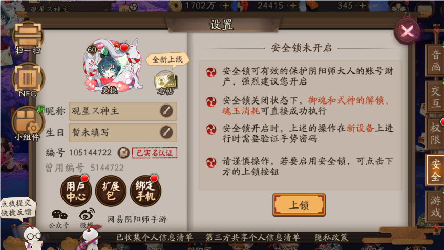Switch to the 交互 settings tab
444x250 pixels.
(x=435, y=97)
